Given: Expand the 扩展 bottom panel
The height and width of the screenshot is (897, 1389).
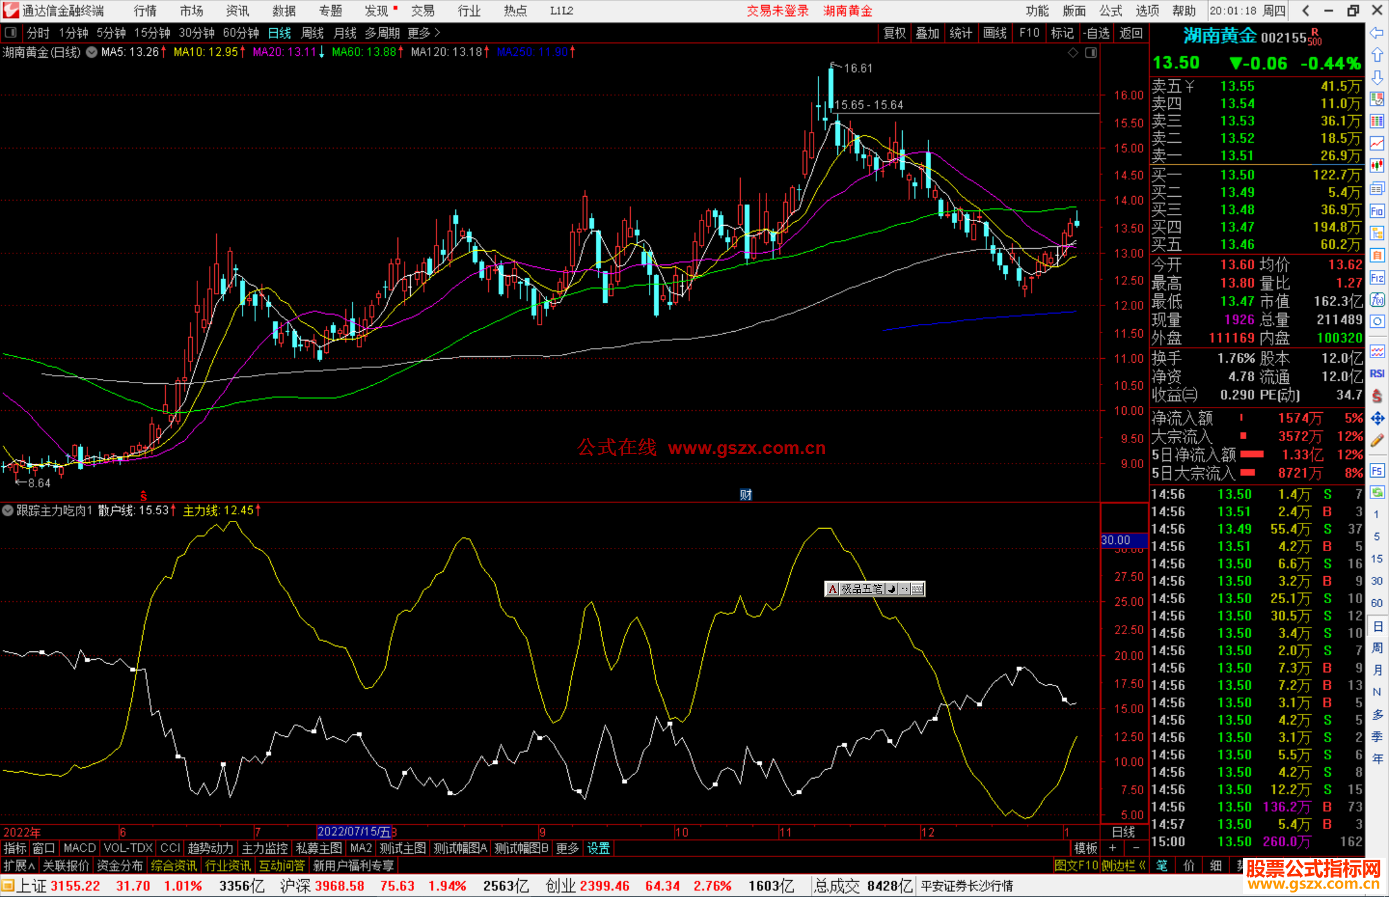Looking at the screenshot, I should pos(19,865).
